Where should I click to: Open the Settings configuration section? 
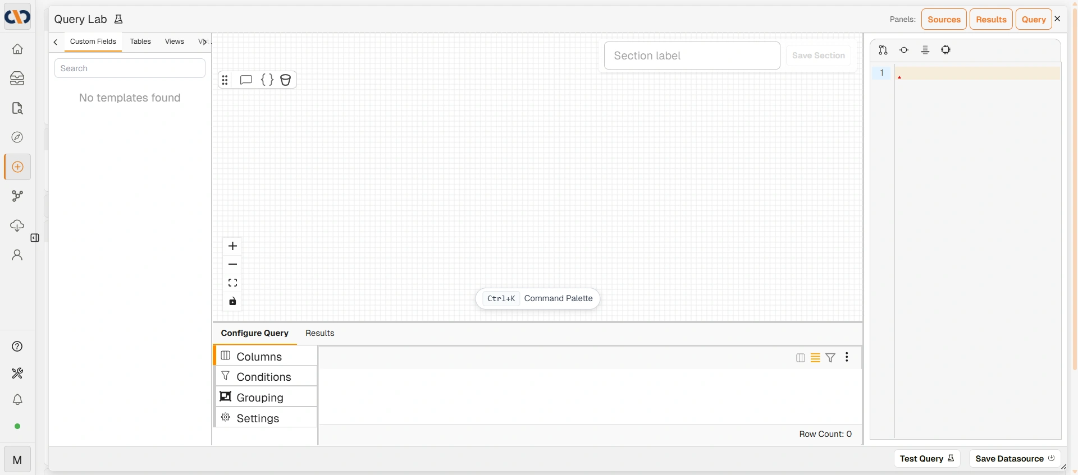pyautogui.click(x=266, y=418)
